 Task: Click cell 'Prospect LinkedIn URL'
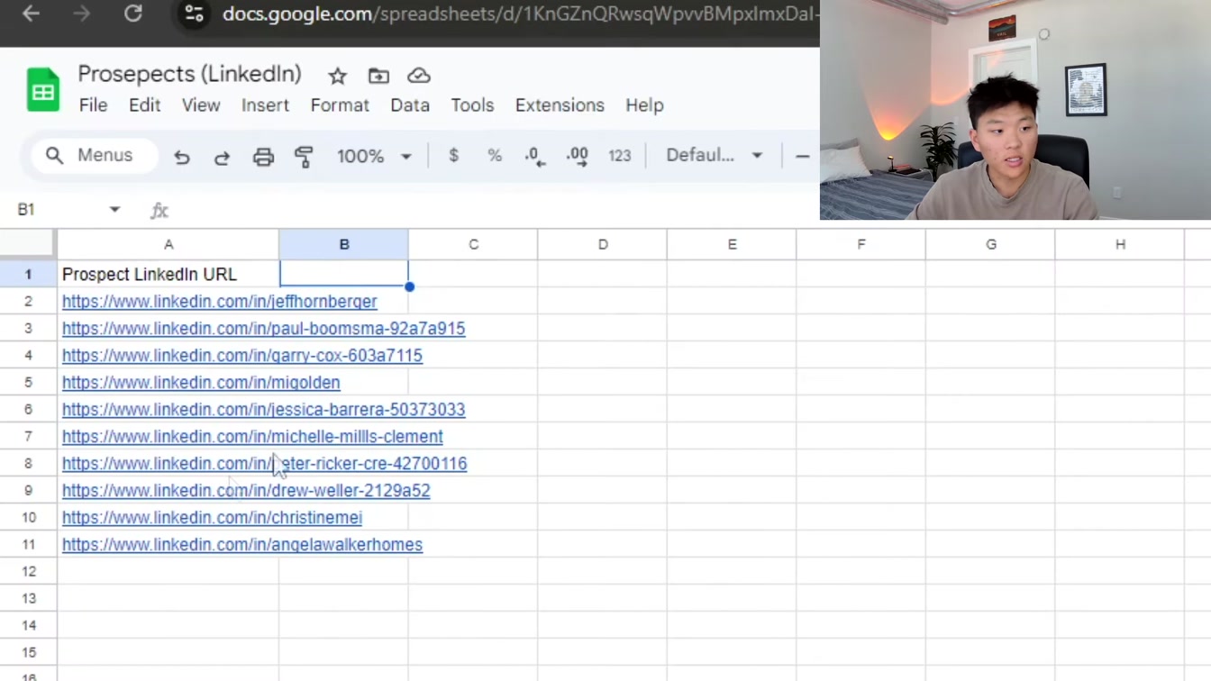coord(168,274)
